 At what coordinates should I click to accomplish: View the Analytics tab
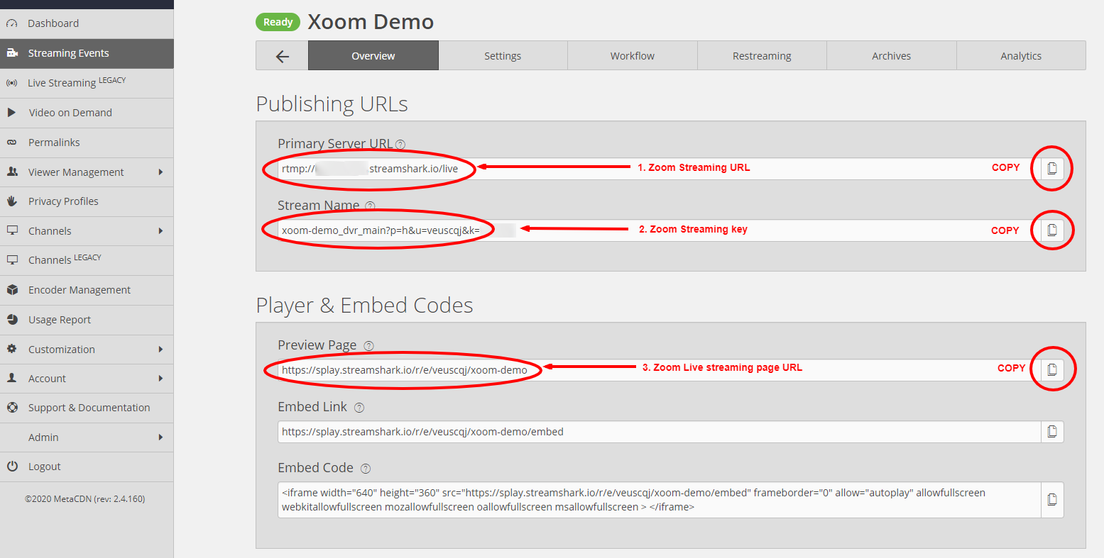[x=1021, y=56]
